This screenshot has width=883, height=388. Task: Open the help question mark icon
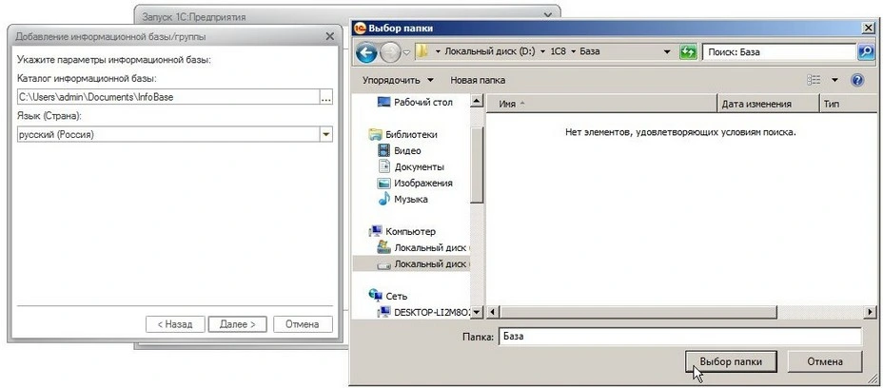click(856, 80)
